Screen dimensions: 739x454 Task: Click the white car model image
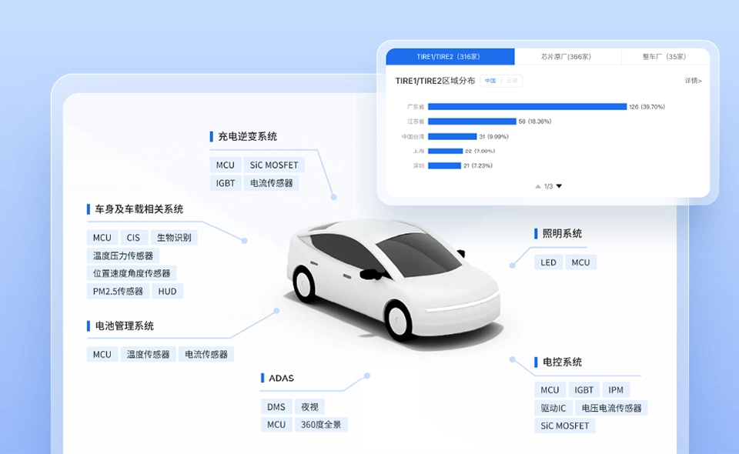393,277
